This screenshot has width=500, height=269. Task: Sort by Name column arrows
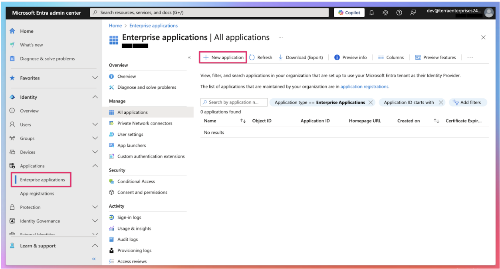tap(243, 121)
